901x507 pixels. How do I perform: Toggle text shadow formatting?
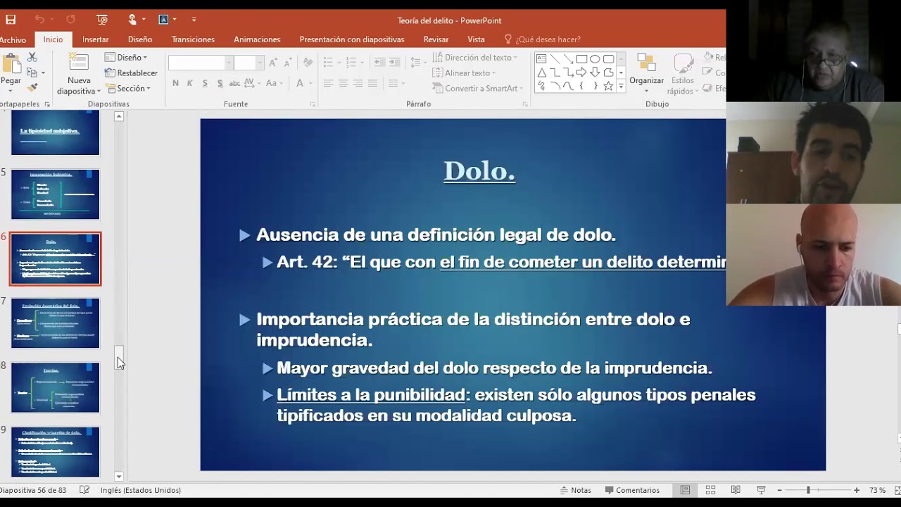(x=220, y=83)
